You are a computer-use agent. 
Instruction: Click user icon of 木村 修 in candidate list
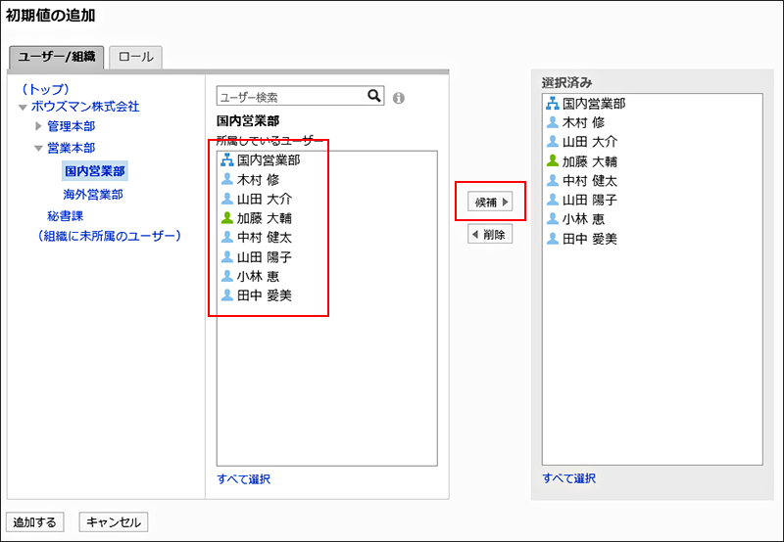coord(227,179)
